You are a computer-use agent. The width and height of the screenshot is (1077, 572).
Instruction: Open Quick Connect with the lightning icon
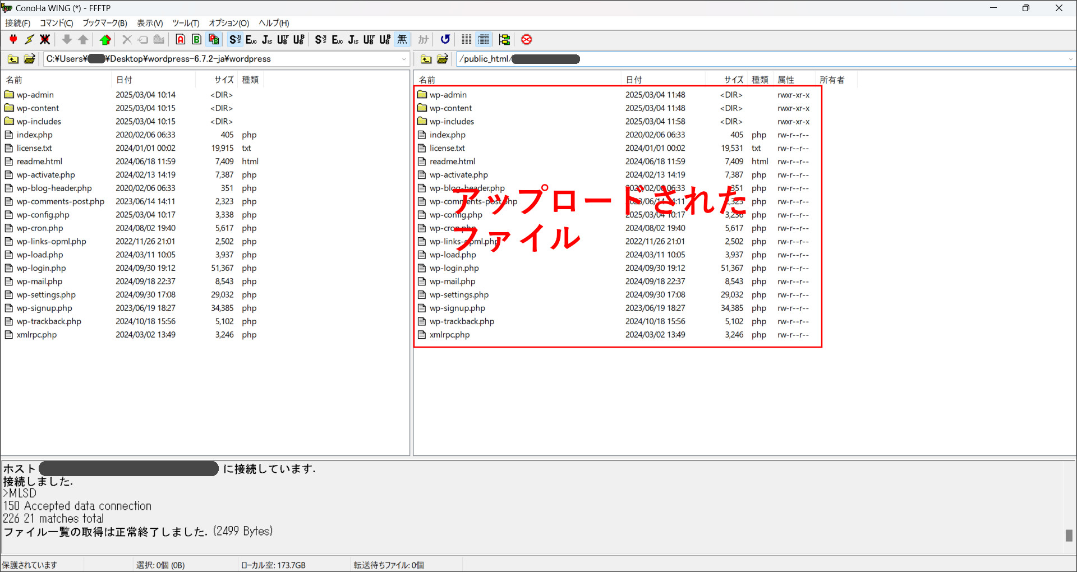coord(29,39)
